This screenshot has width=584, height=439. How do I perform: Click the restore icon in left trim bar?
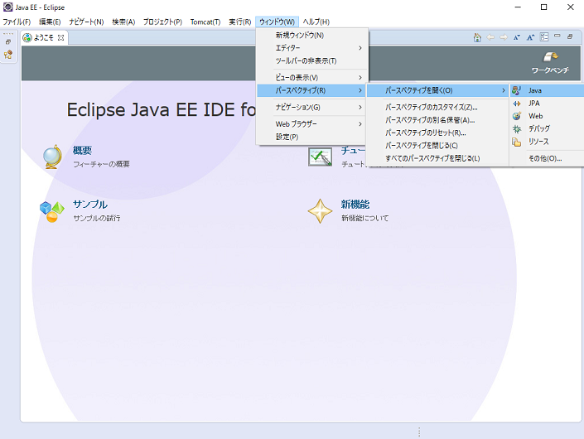(8, 42)
